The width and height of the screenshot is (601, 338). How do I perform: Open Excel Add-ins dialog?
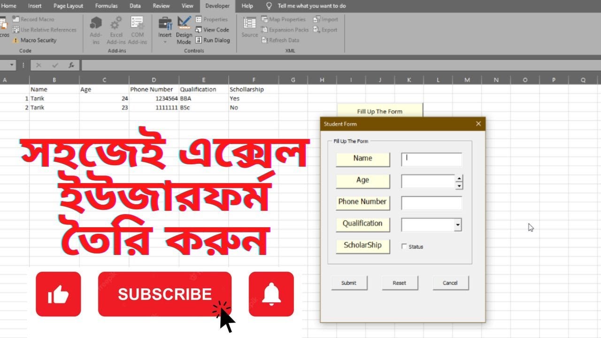(116, 30)
